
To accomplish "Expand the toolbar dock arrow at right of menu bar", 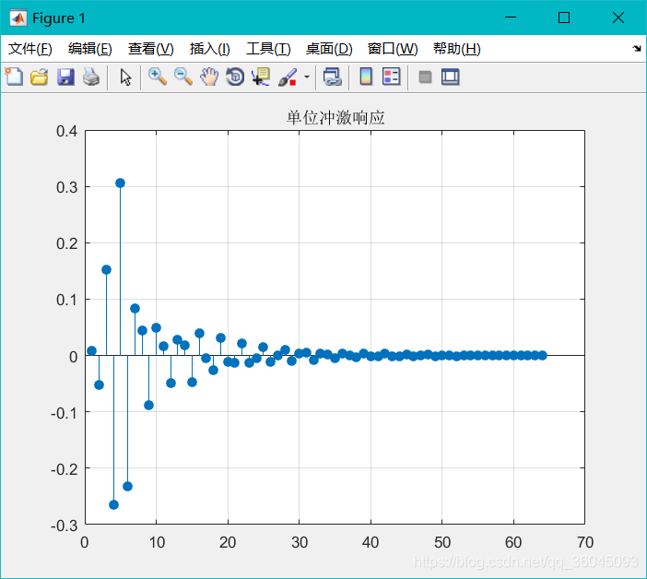I will pos(636,49).
